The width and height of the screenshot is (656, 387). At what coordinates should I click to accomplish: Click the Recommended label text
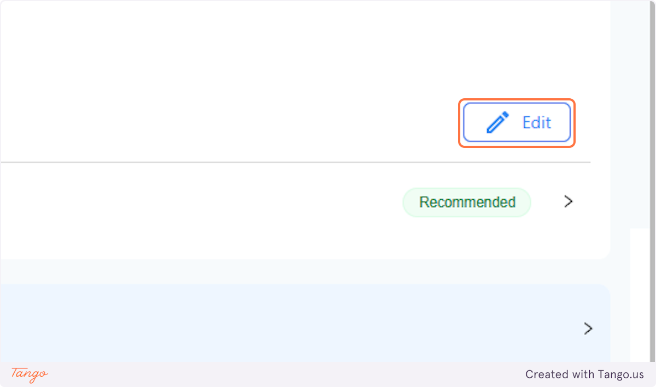click(467, 202)
